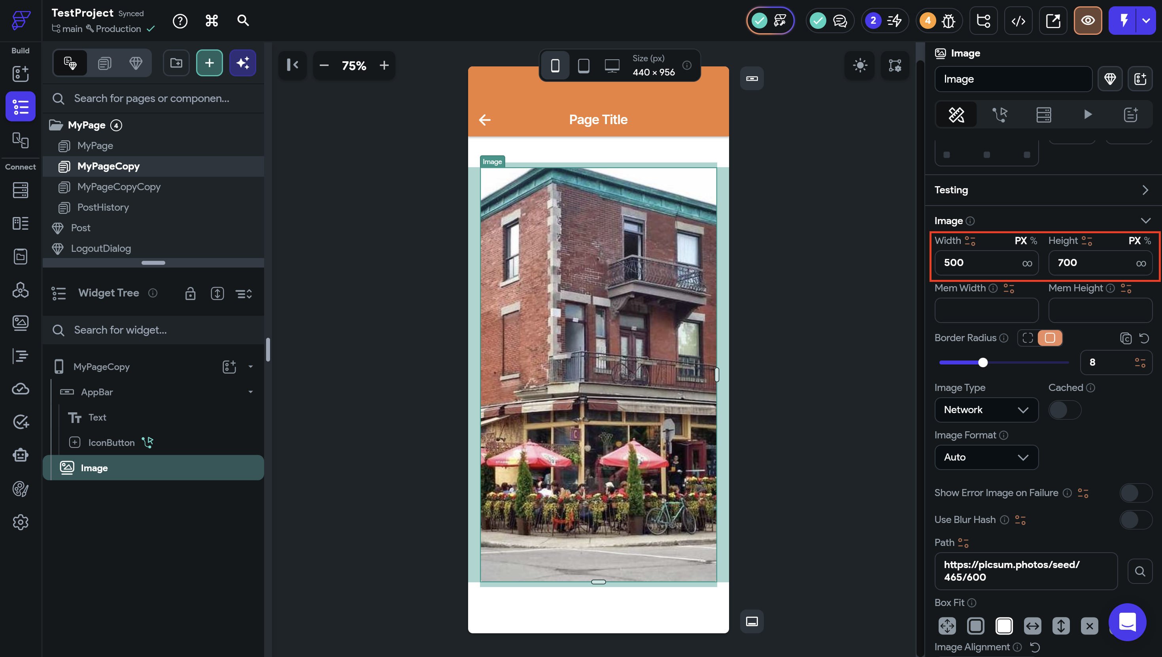Click the zoom in plus button
This screenshot has width=1162, height=657.
(x=384, y=66)
